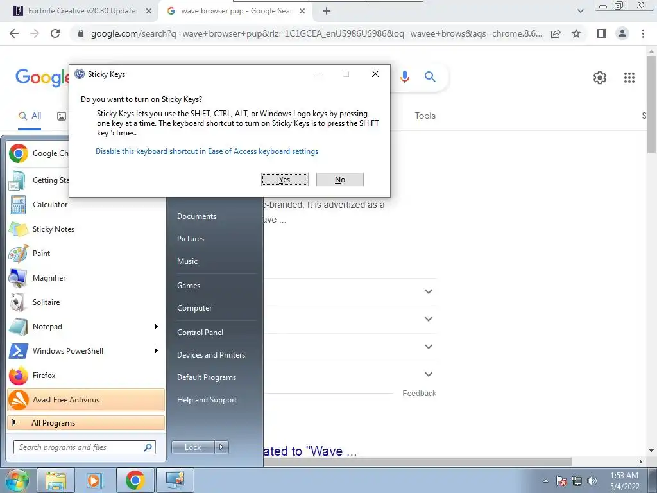The image size is (657, 493).
Task: Close the wave browser pup tab
Action: pyautogui.click(x=302, y=12)
